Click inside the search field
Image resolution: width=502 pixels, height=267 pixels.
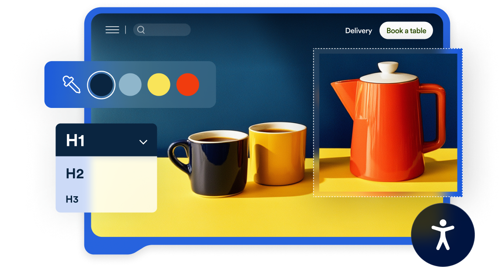pos(162,30)
